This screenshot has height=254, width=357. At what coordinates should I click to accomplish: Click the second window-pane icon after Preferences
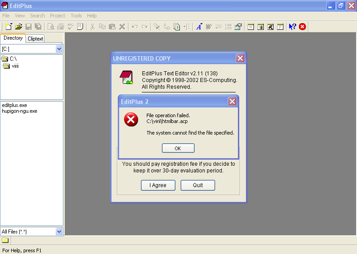(x=261, y=27)
